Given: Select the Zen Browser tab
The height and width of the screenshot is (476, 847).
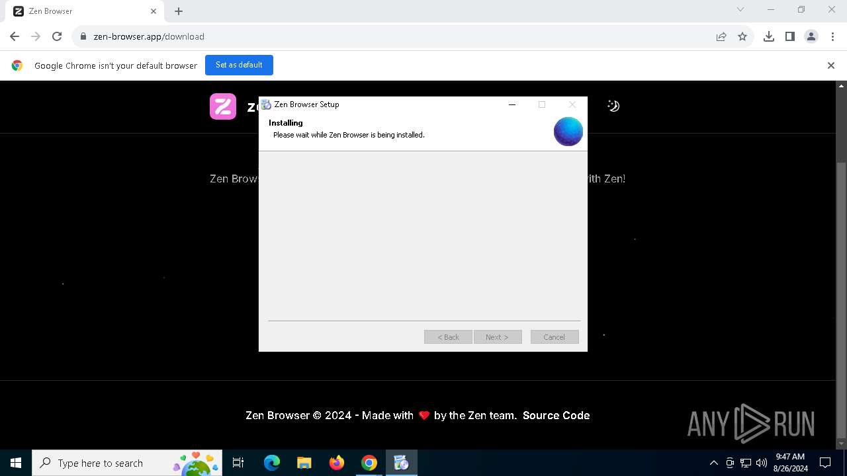Looking at the screenshot, I should [86, 11].
